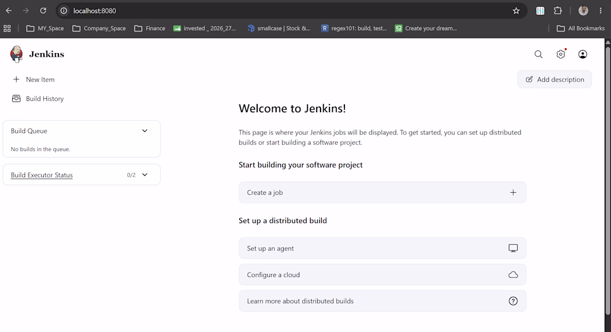Image resolution: width=611 pixels, height=332 pixels.
Task: Collapse the Build Queue panel chevron
Action: click(144, 131)
